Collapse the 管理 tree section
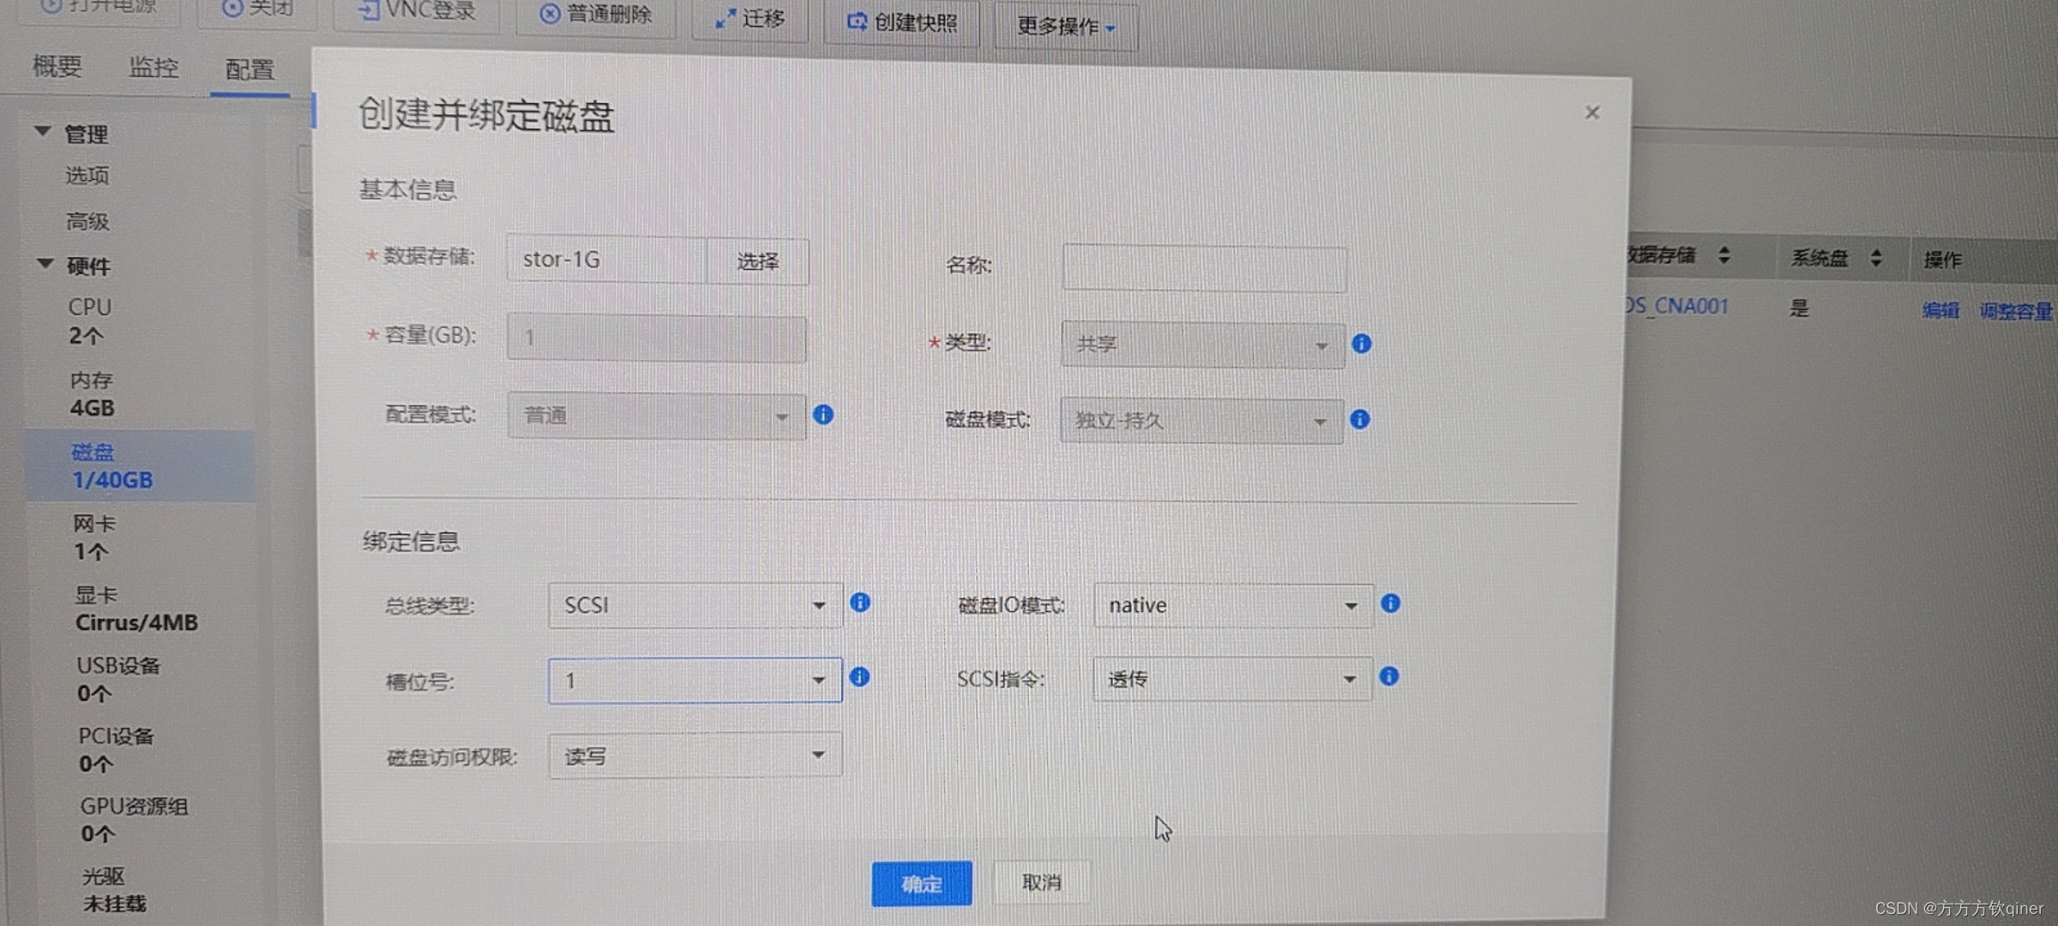 [42, 131]
